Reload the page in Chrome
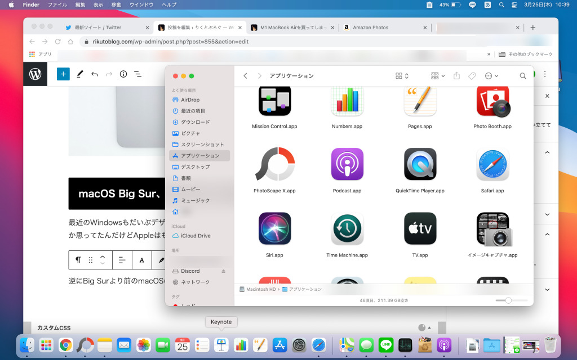The width and height of the screenshot is (577, 360). (58, 42)
